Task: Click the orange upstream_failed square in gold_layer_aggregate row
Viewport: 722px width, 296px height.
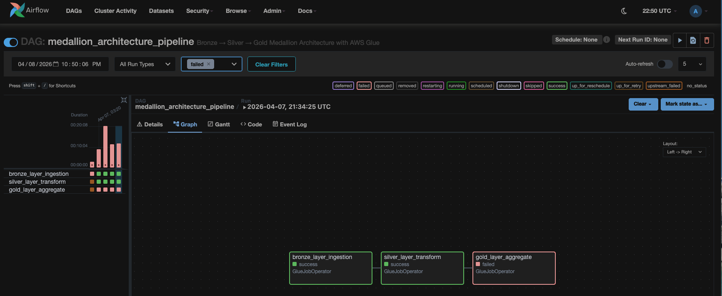Action: 92,190
